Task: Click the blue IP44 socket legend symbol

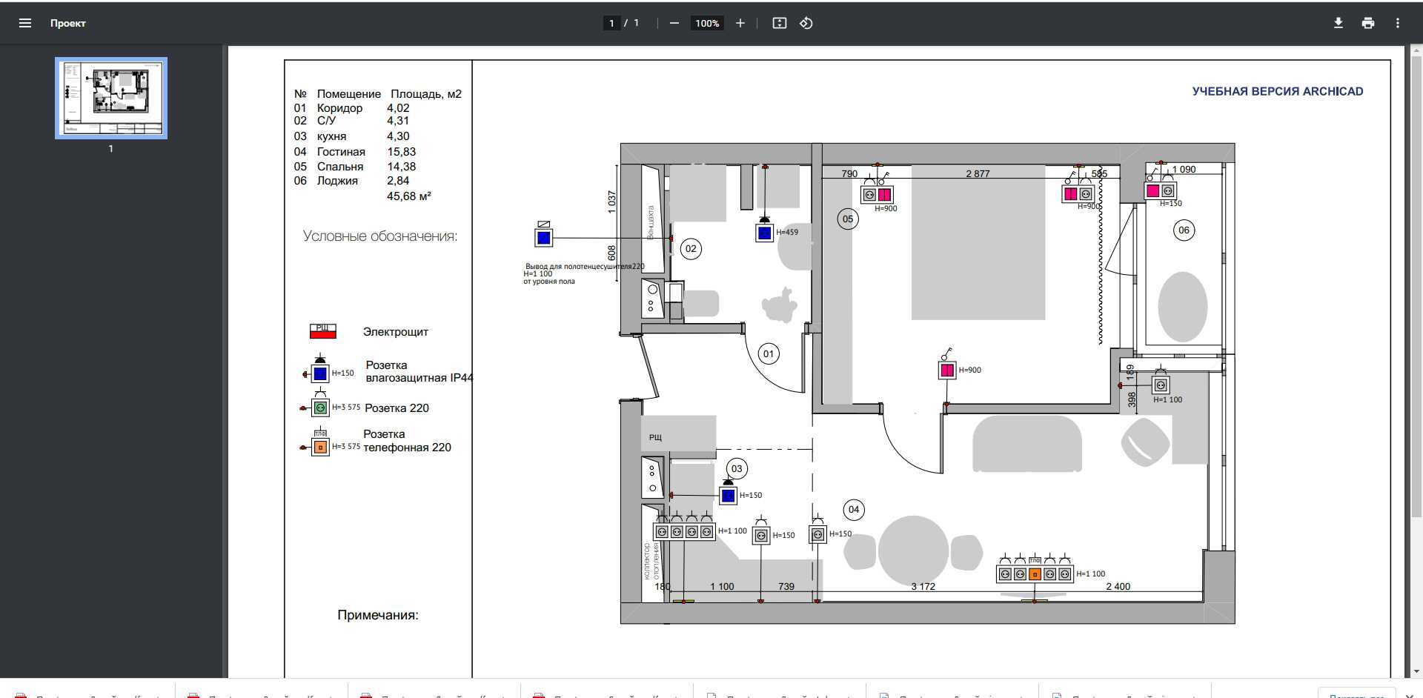Action: [320, 373]
